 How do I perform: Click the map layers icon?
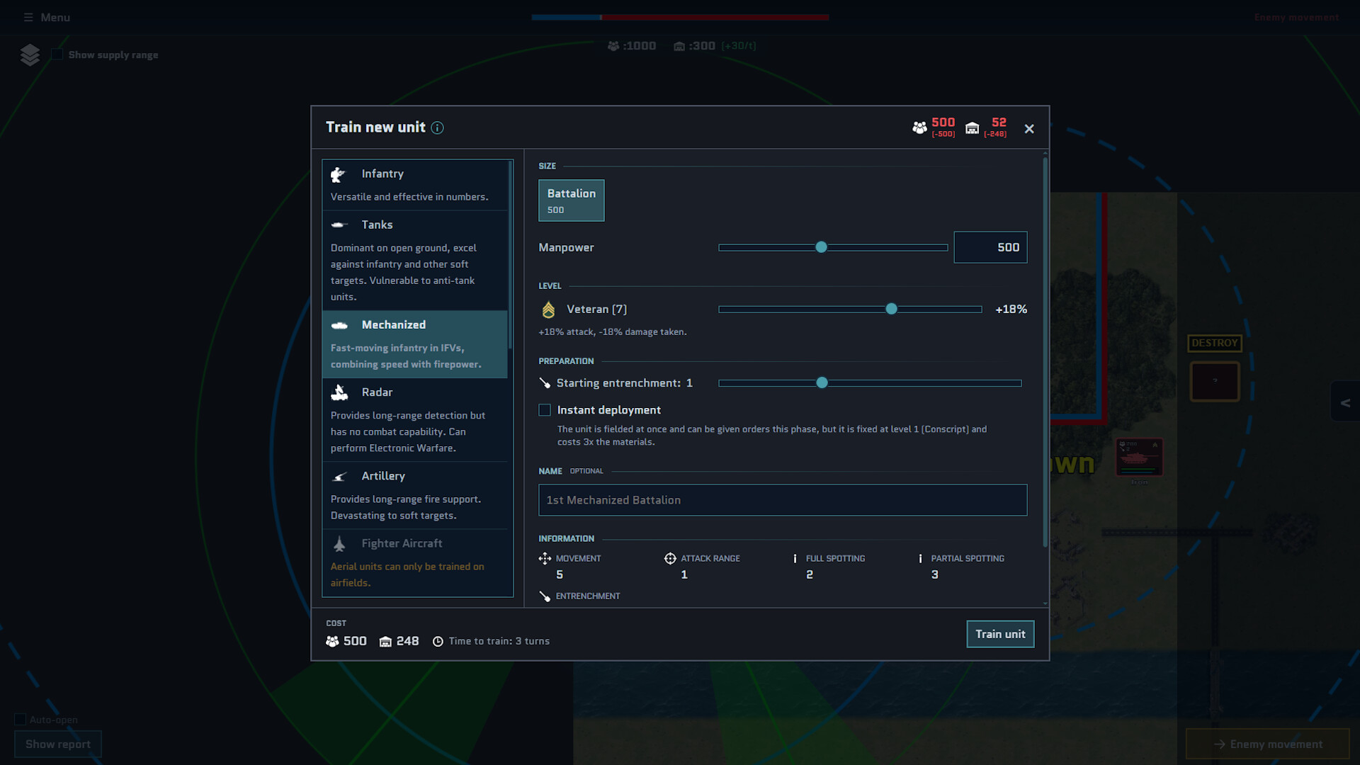pos(30,55)
